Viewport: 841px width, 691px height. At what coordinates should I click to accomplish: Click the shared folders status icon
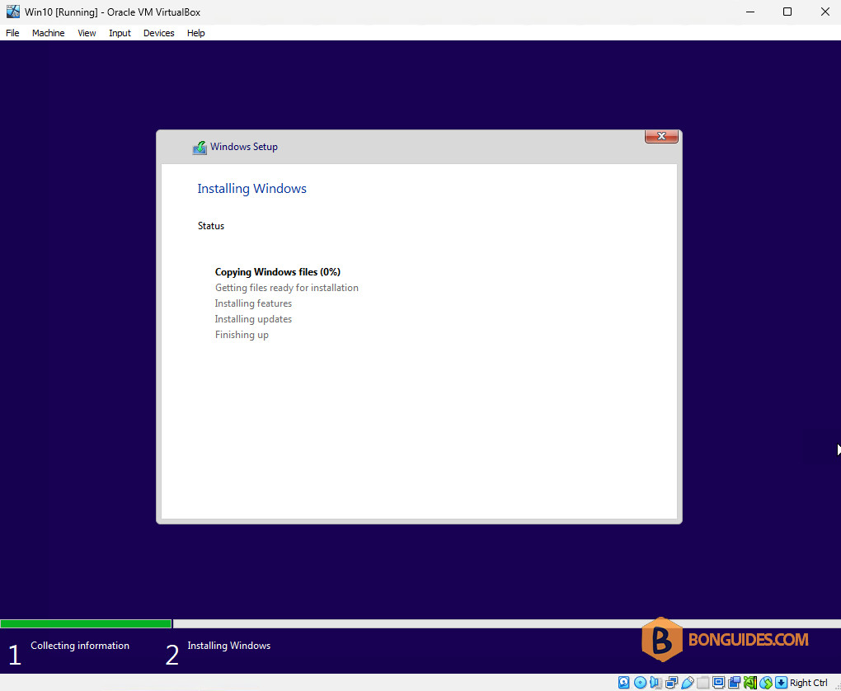pos(702,683)
